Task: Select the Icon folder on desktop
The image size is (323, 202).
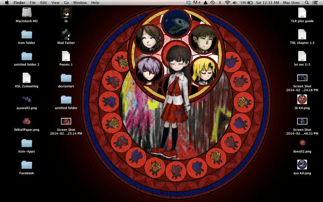Action: (x=26, y=34)
